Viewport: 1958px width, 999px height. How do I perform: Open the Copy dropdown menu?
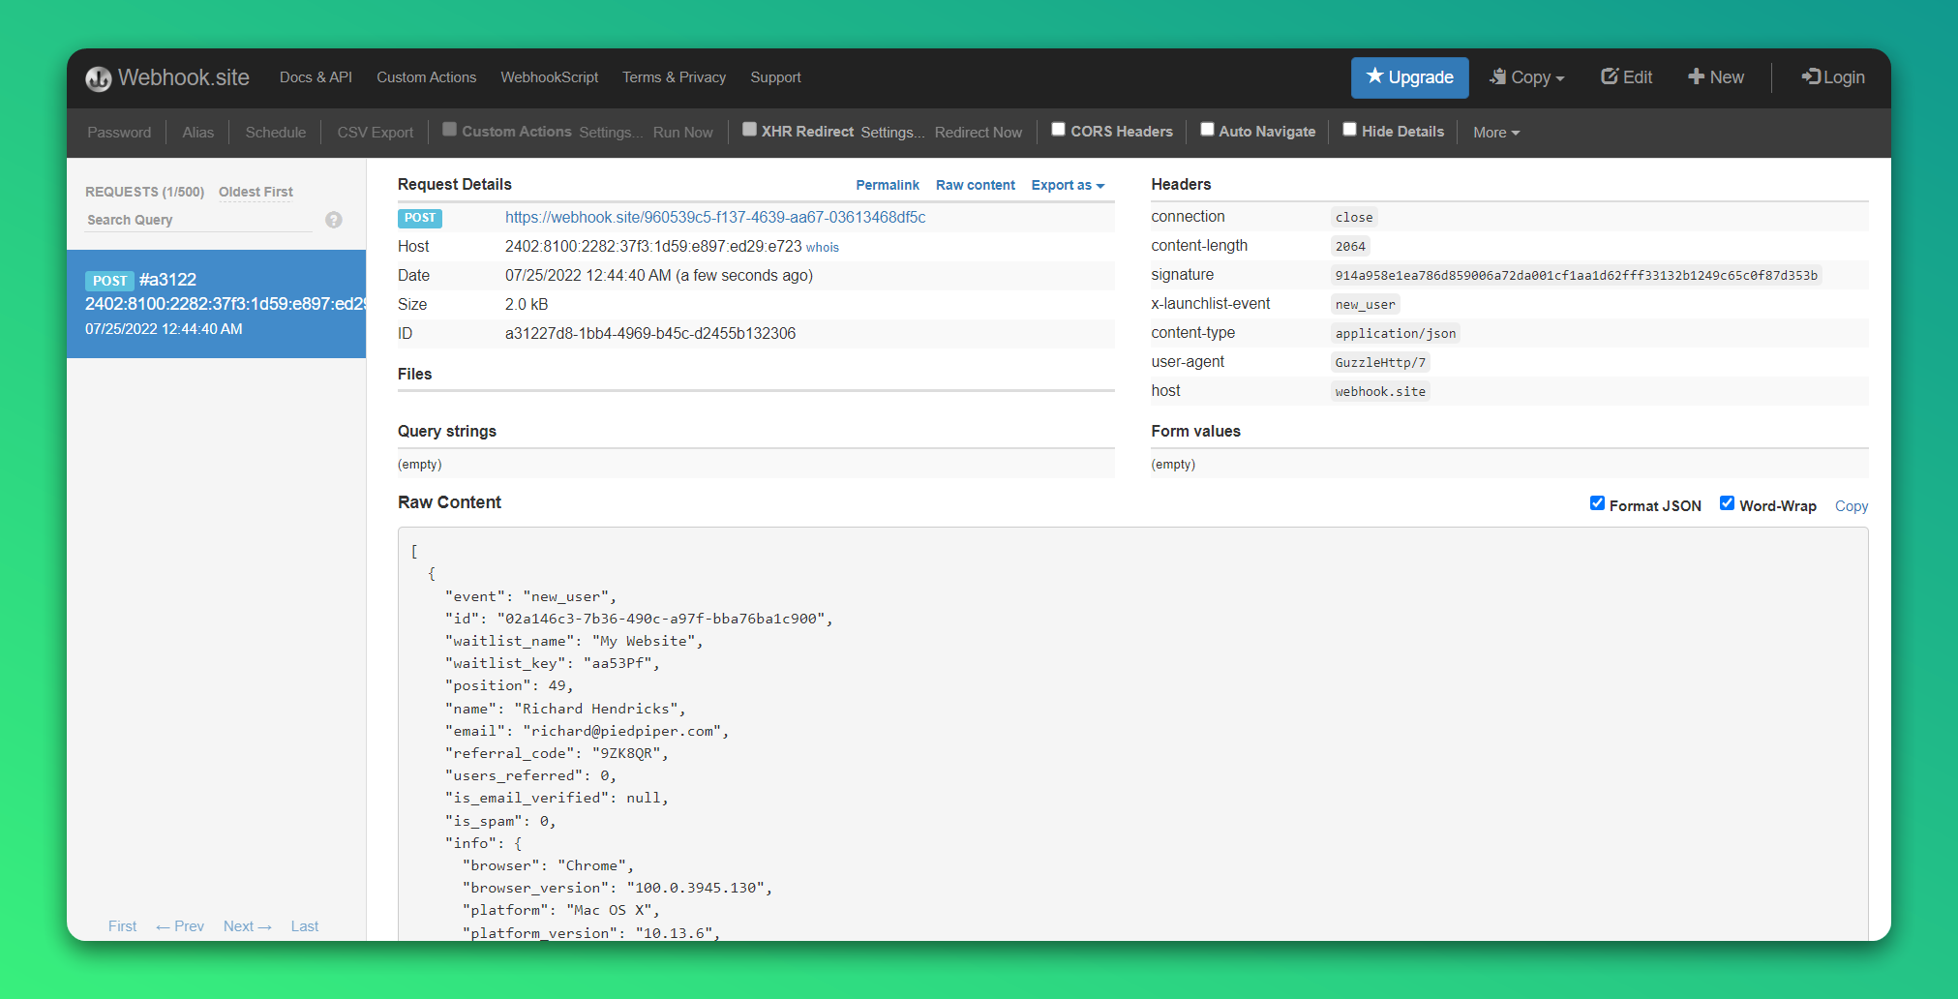(x=1526, y=77)
